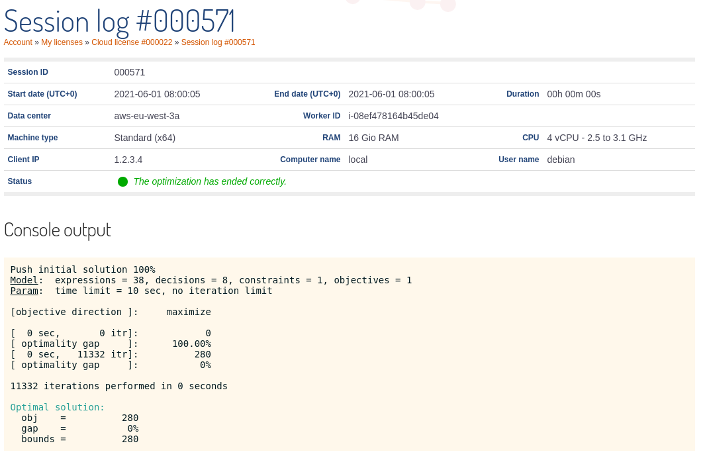Go to My licenses breadcrumb
This screenshot has width=705, height=470.
[x=62, y=42]
